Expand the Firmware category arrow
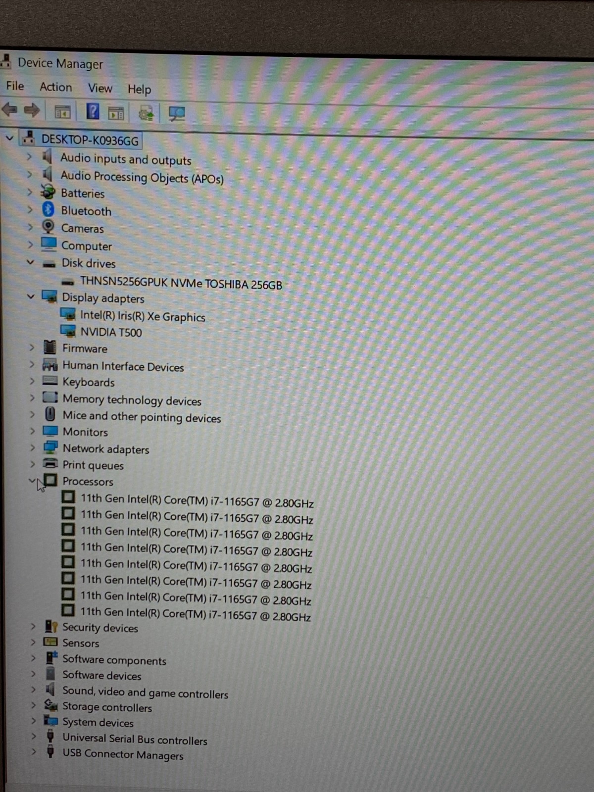 (x=32, y=347)
